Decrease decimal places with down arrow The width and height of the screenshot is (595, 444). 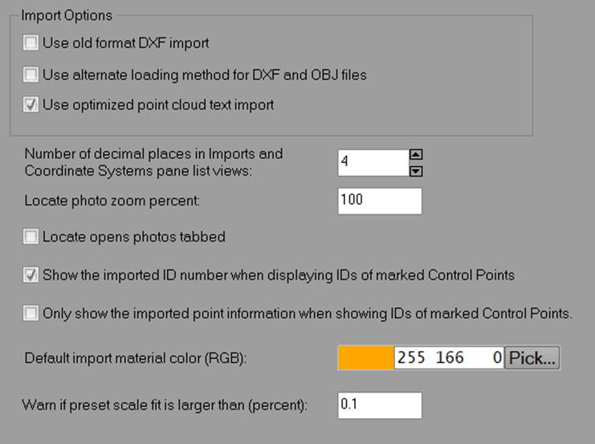[416, 169]
